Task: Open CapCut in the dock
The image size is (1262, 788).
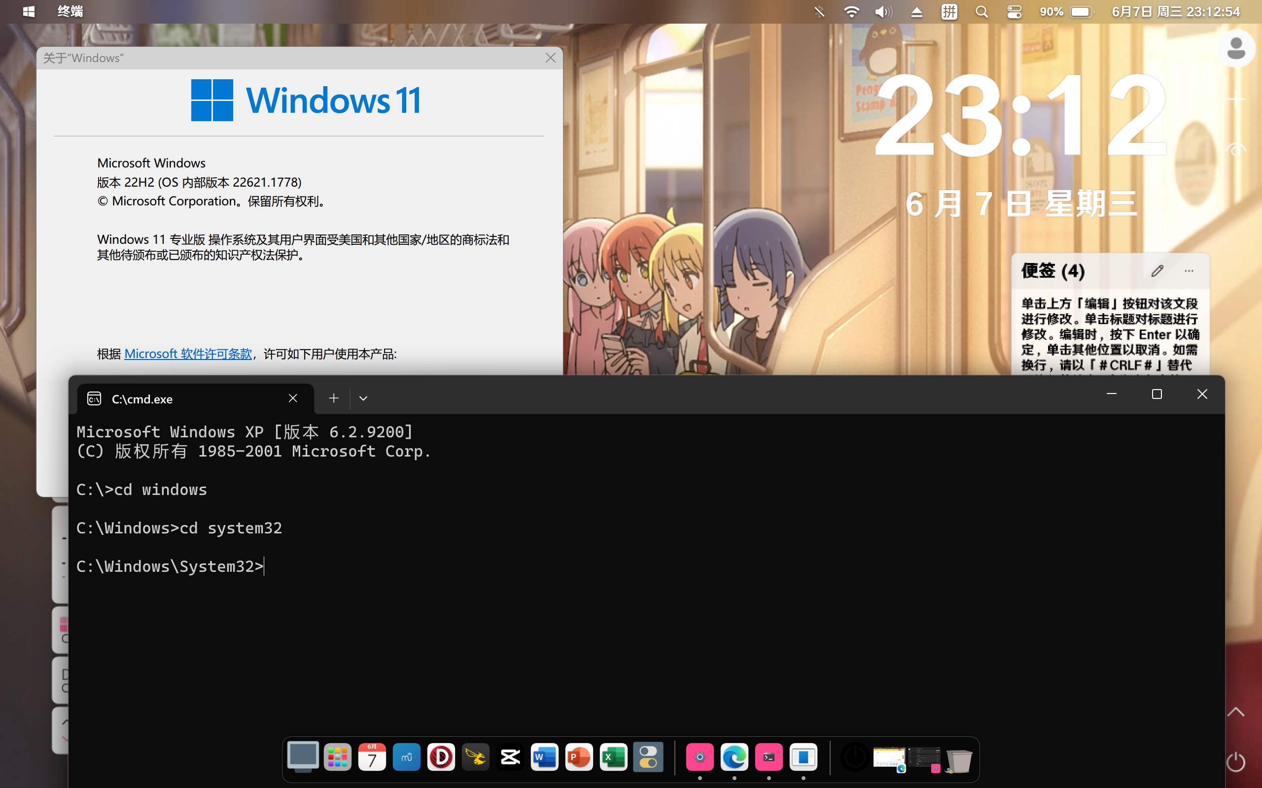Action: pos(510,757)
